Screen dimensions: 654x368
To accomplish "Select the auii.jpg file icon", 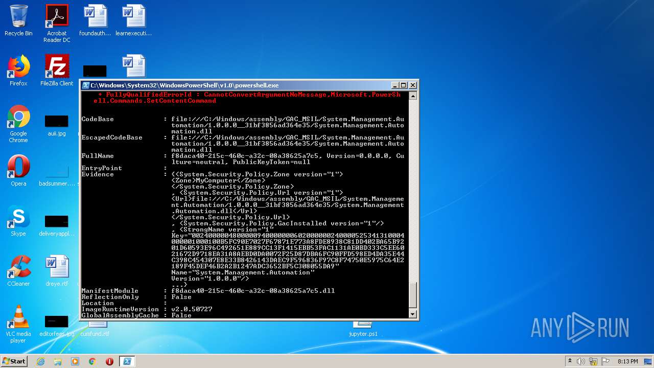I will 57,125.
